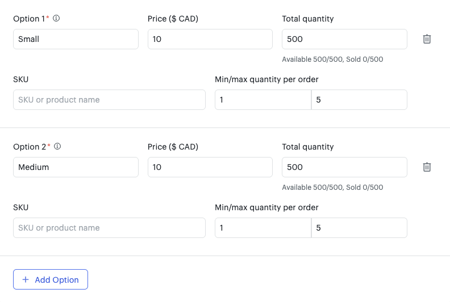This screenshot has height=302, width=450.
Task: Open the info tooltip beside Option 1
Action: pos(56,18)
